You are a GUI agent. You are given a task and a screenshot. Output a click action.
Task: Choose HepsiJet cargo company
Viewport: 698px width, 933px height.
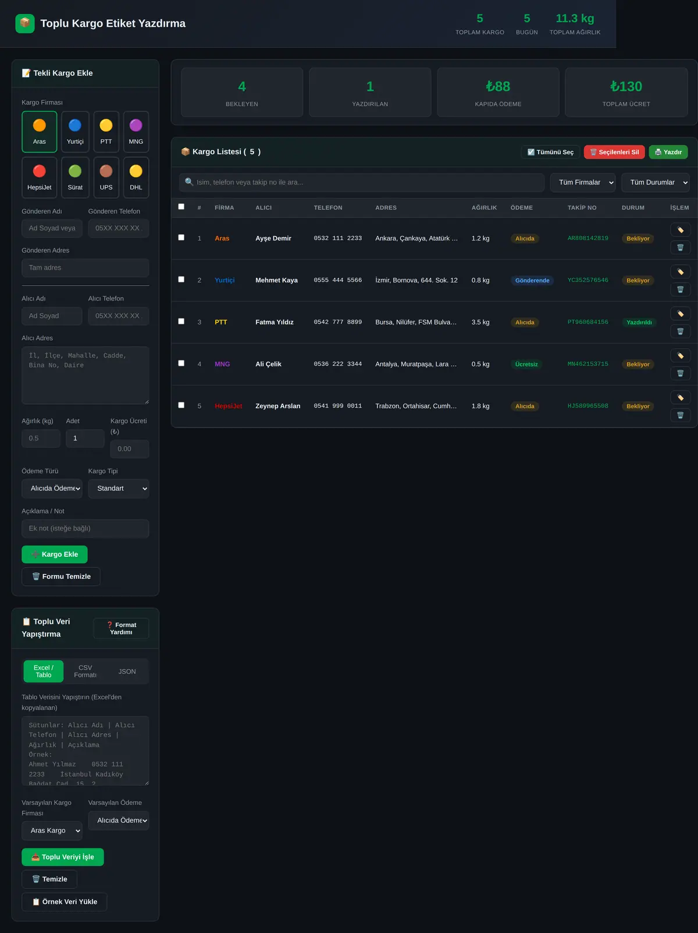[x=40, y=178]
